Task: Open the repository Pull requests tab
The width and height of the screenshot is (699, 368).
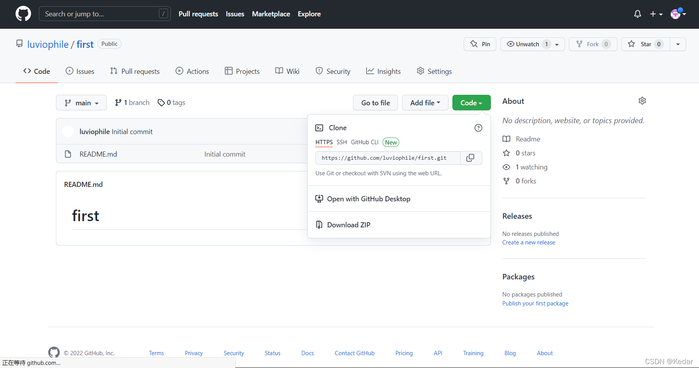Action: click(x=135, y=72)
